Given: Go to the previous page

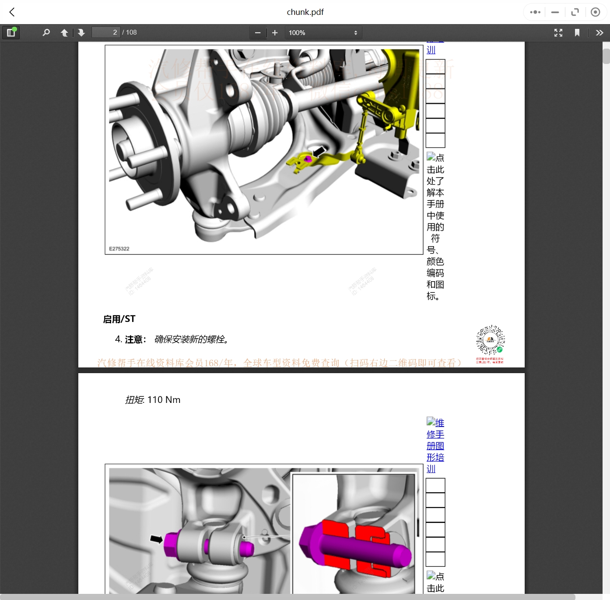Looking at the screenshot, I should tap(64, 32).
